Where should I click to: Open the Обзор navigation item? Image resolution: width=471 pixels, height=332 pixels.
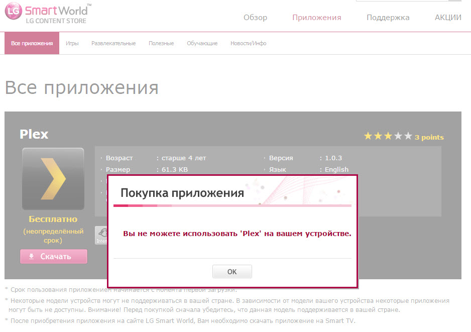[255, 18]
